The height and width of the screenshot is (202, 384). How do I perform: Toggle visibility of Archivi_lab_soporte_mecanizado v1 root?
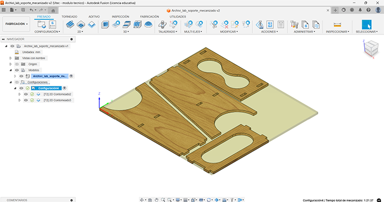pyautogui.click(x=12, y=46)
